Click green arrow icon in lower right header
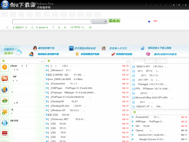This screenshot has height=142, width=189. 134,112
